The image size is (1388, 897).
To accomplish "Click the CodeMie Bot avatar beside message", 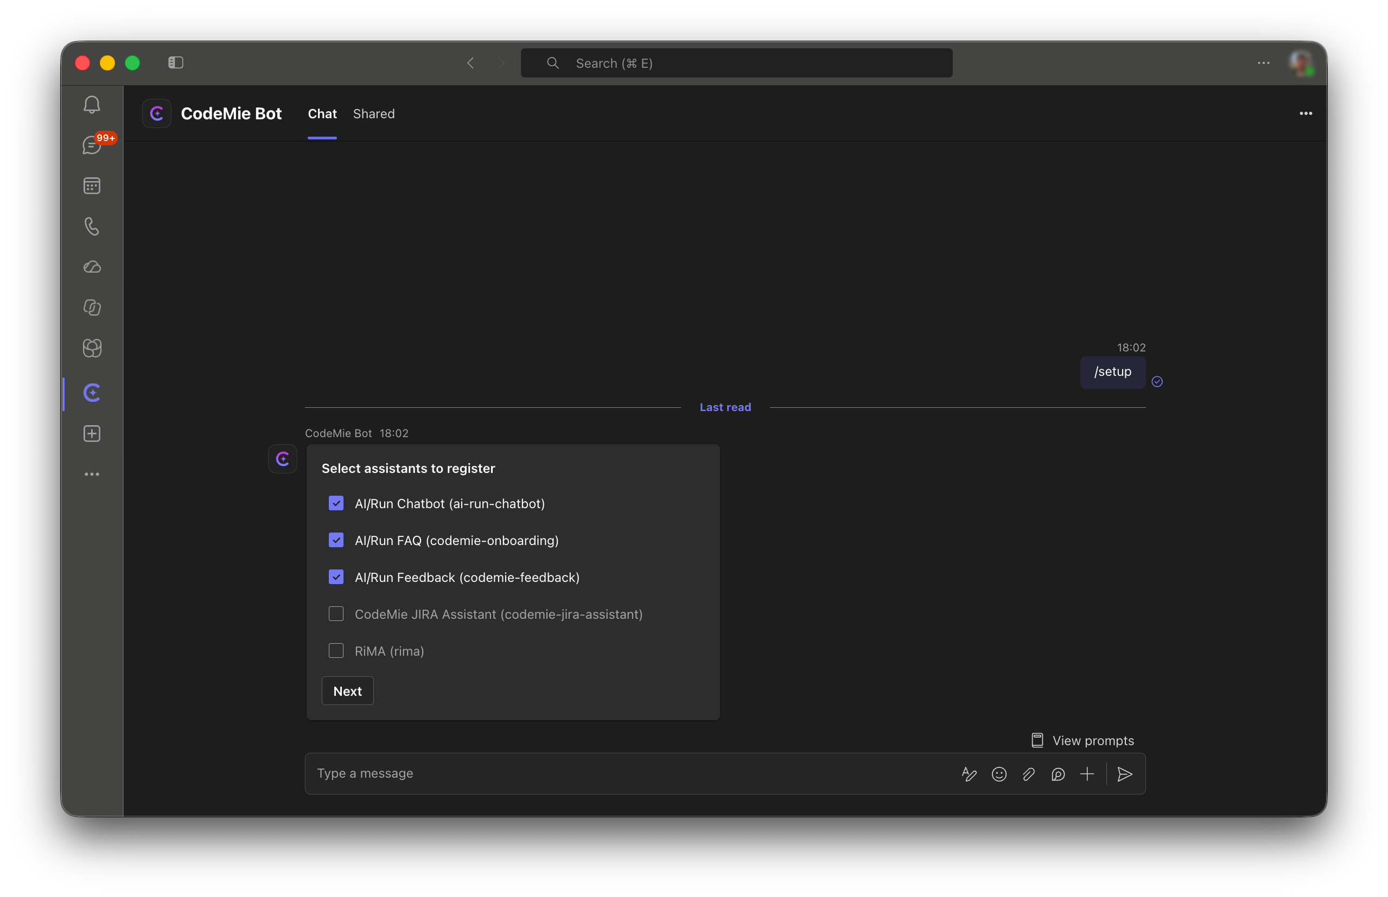I will pyautogui.click(x=283, y=459).
